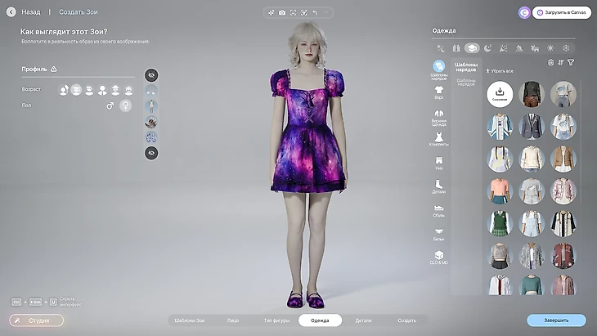Switch to the 'Тип фигуры' tab
Viewport: 597px width, 336px height.
pyautogui.click(x=275, y=320)
